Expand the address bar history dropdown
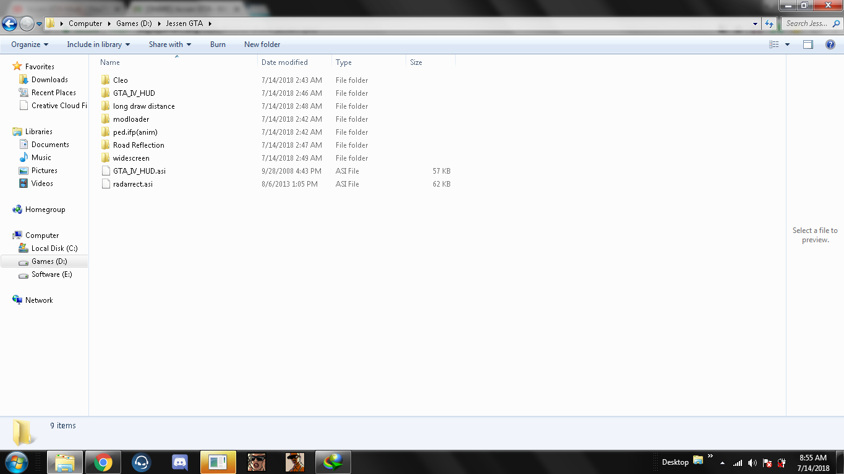The height and width of the screenshot is (474, 844). (756, 23)
